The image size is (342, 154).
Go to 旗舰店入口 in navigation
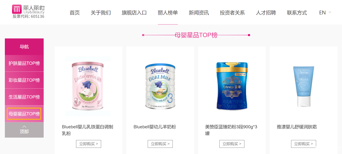tap(134, 13)
